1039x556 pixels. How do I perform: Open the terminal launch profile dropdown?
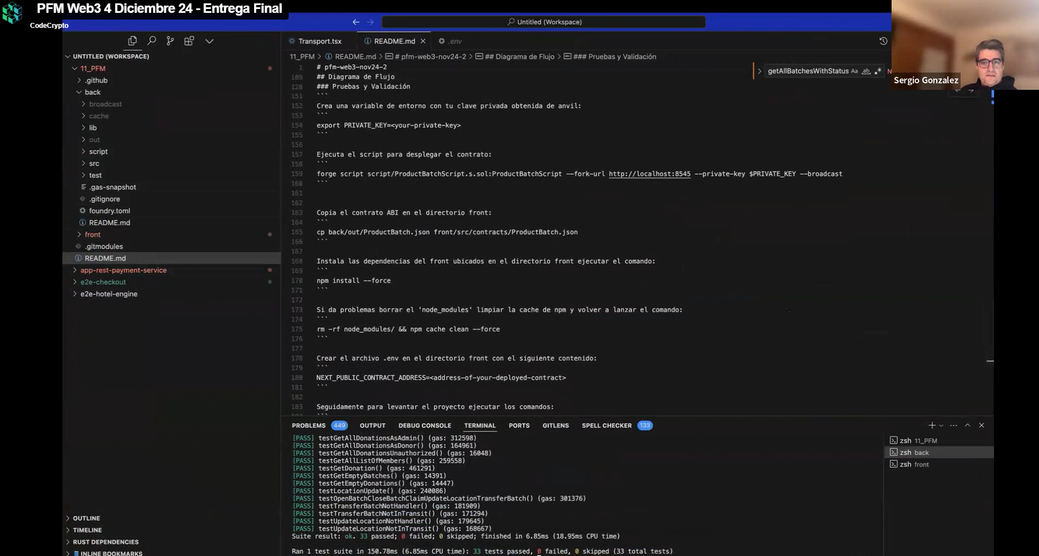[941, 425]
